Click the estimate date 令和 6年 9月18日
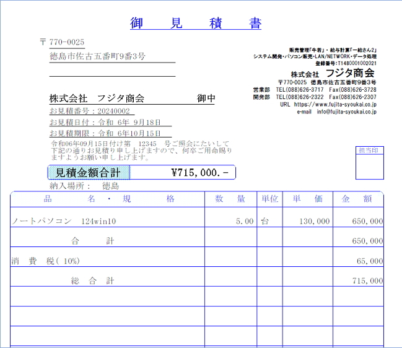Image resolution: width=402 pixels, height=348 pixels. click(x=129, y=122)
